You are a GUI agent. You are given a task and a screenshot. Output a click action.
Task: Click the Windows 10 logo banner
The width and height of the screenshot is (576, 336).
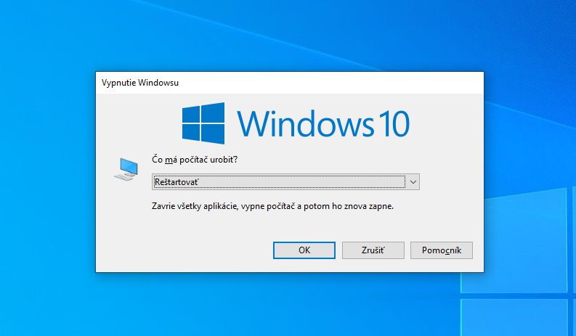click(296, 123)
